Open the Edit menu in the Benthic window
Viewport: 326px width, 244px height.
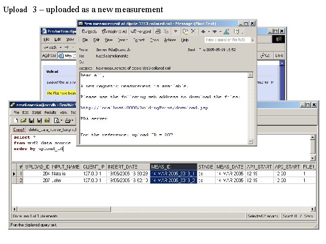click(25, 113)
